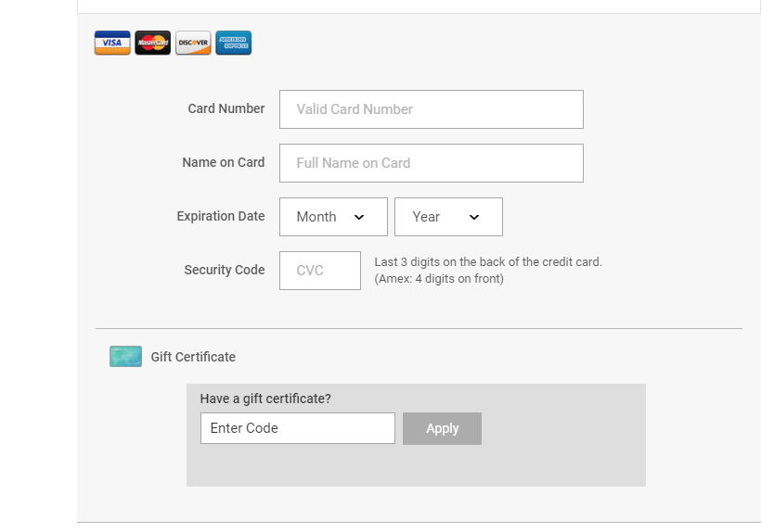The image size is (774, 532).
Task: Click the Card Number label
Action: [x=226, y=108]
